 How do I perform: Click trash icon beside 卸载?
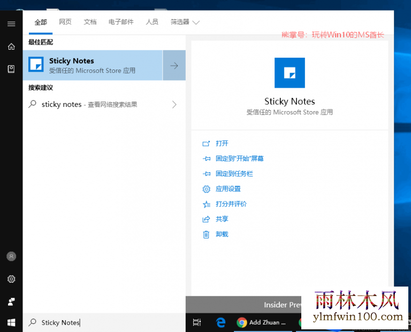click(x=206, y=234)
